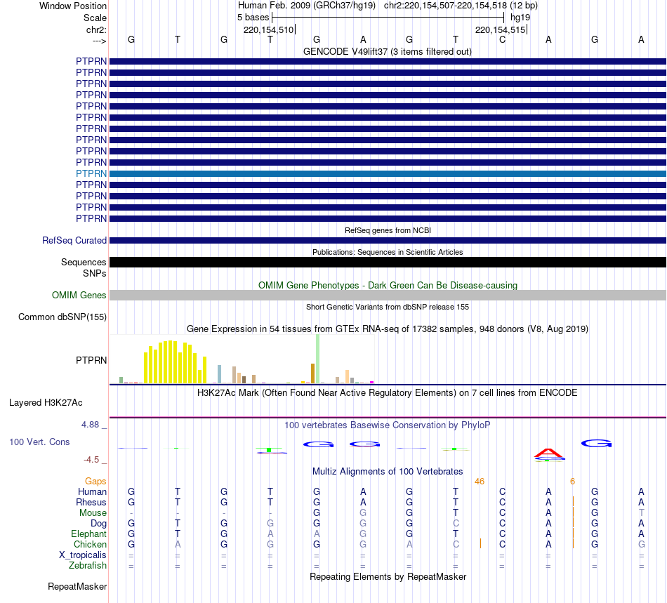Select the RefSeq Curated gene bar
Viewport: 667px width, 603px height.
coord(388,240)
